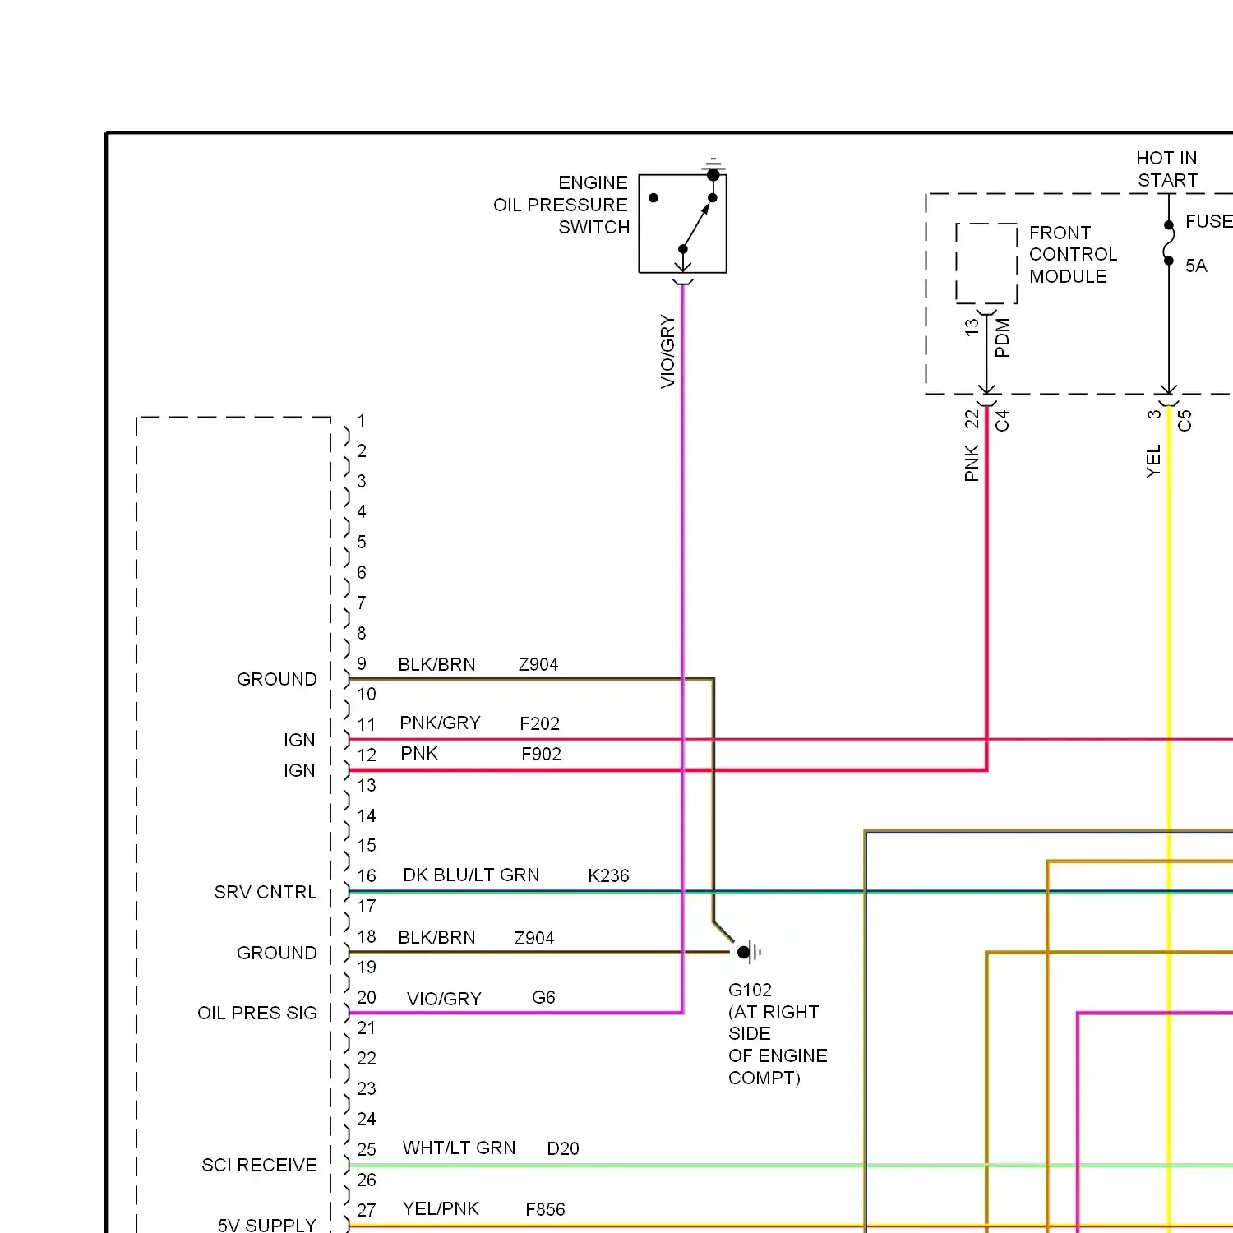Click the GROUND label at pin 18
The image size is (1233, 1233).
[x=277, y=954]
